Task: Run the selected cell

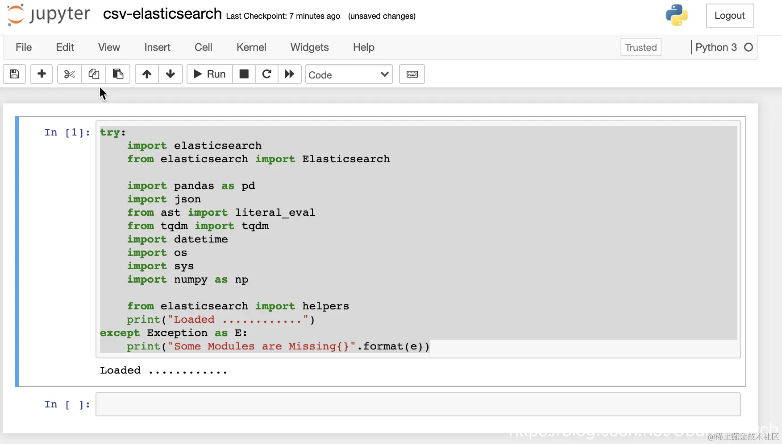Action: click(x=209, y=74)
